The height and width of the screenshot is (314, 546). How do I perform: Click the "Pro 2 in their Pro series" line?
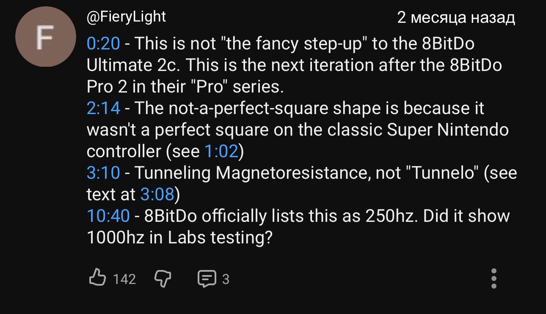pos(184,86)
